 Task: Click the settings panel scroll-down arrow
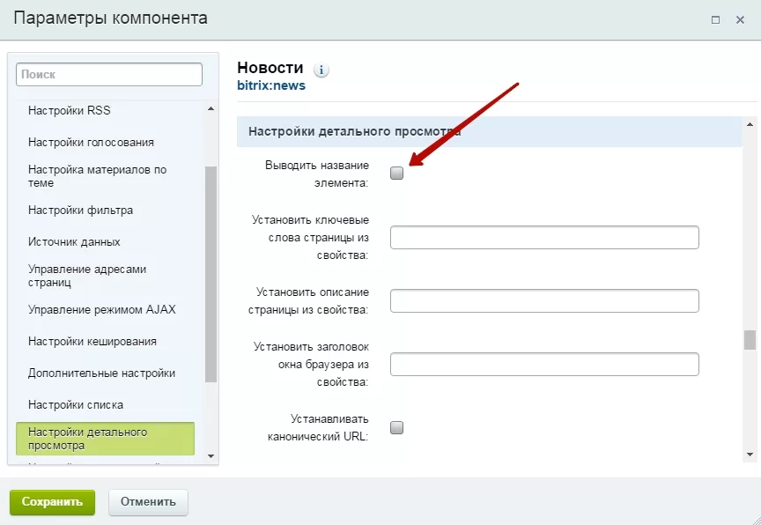(750, 455)
